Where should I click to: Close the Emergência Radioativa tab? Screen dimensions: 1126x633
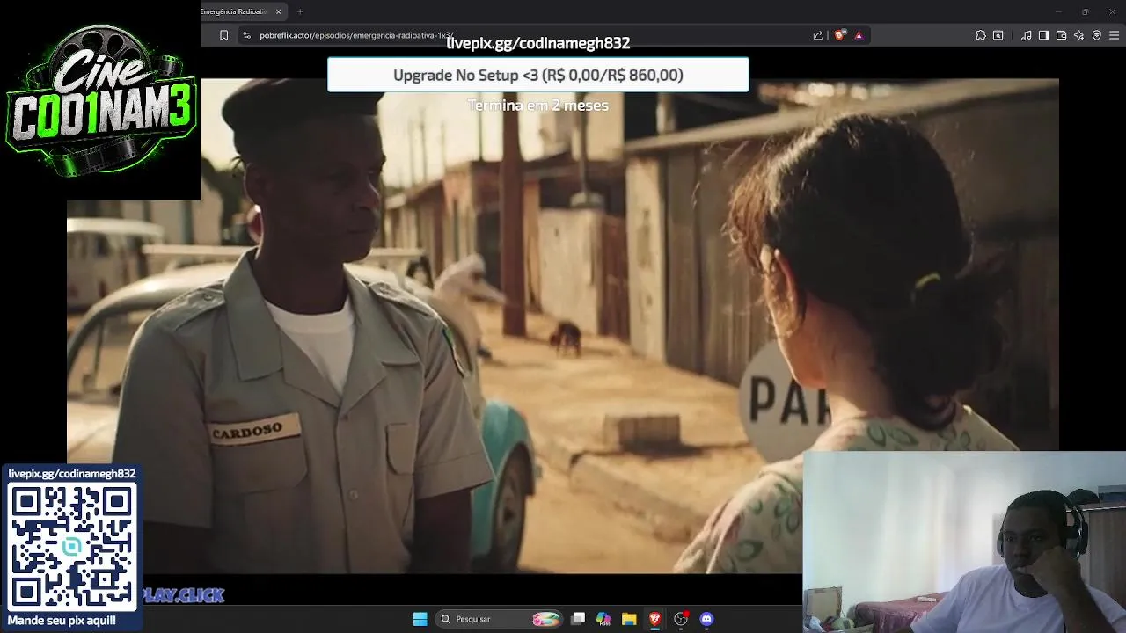tap(279, 11)
